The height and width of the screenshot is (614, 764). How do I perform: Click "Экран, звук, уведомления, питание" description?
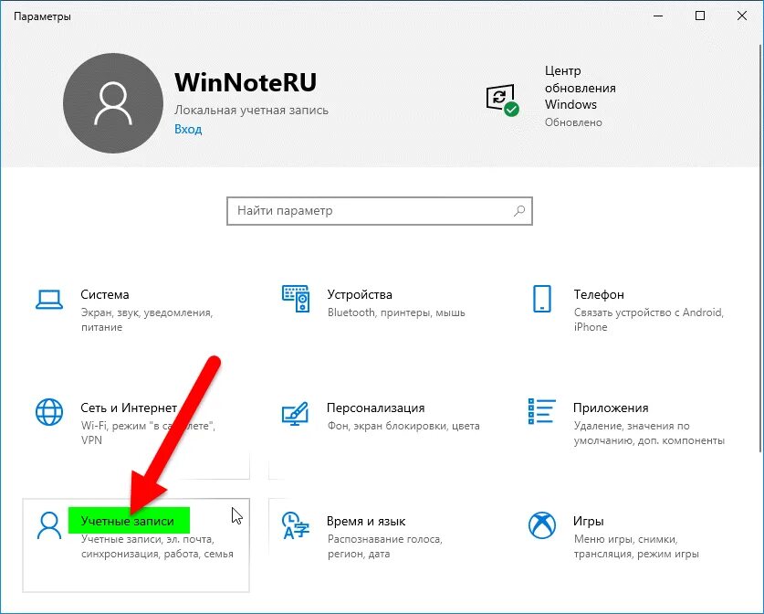point(147,320)
